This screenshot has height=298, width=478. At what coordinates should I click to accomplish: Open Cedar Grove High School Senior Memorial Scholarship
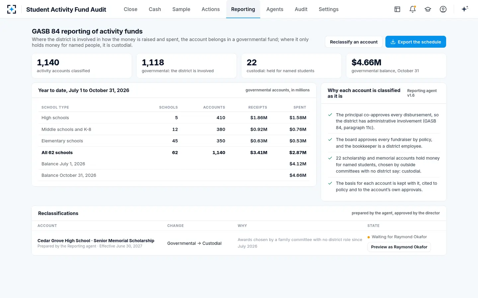click(96, 241)
